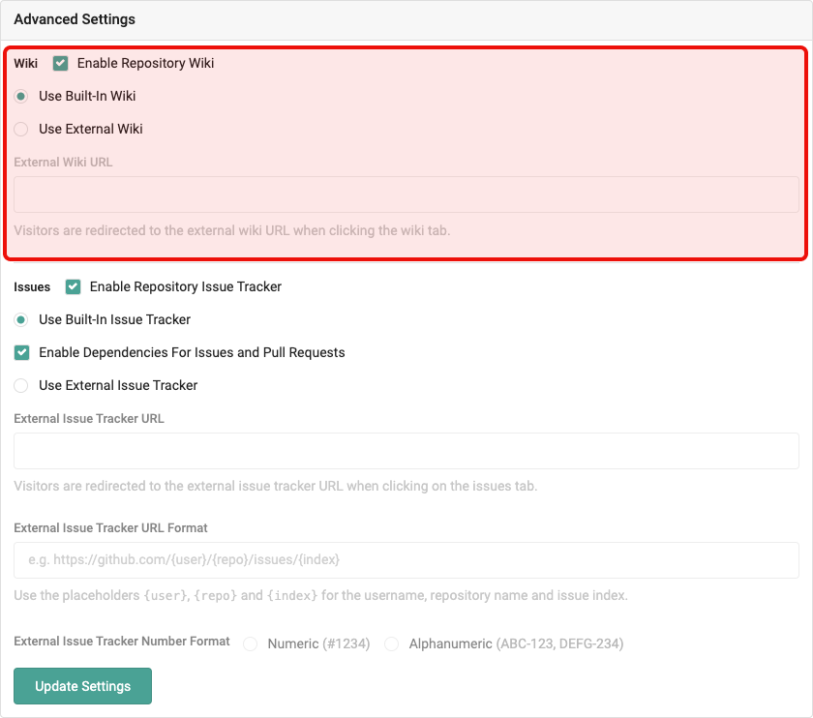
Task: Focus the External Issue Tracker URL text box
Action: tap(406, 451)
